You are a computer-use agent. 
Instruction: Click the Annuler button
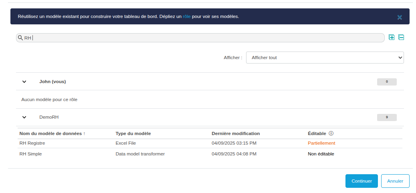(395, 181)
